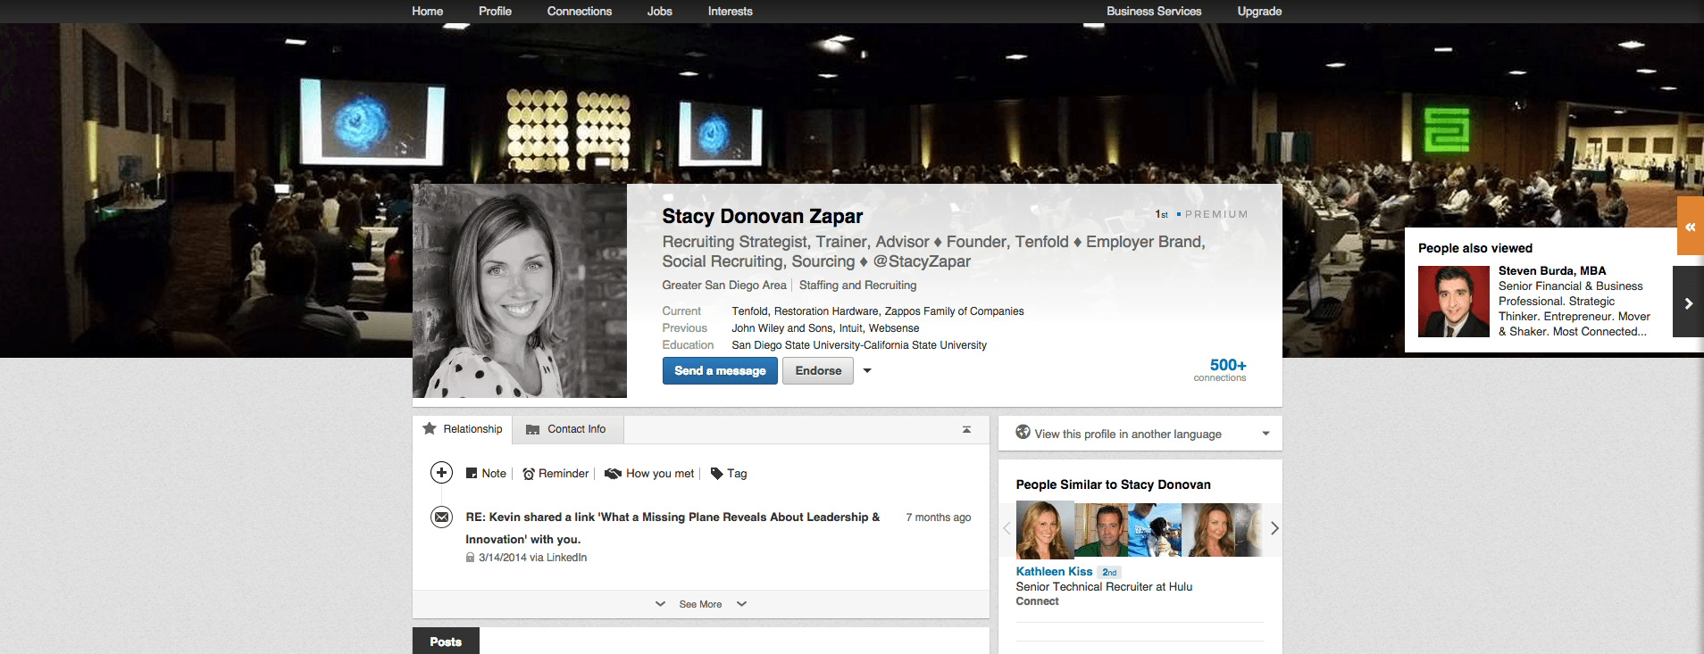Open the envelope message icon next to RE: Kevin
The width and height of the screenshot is (1704, 654).
coord(441,517)
